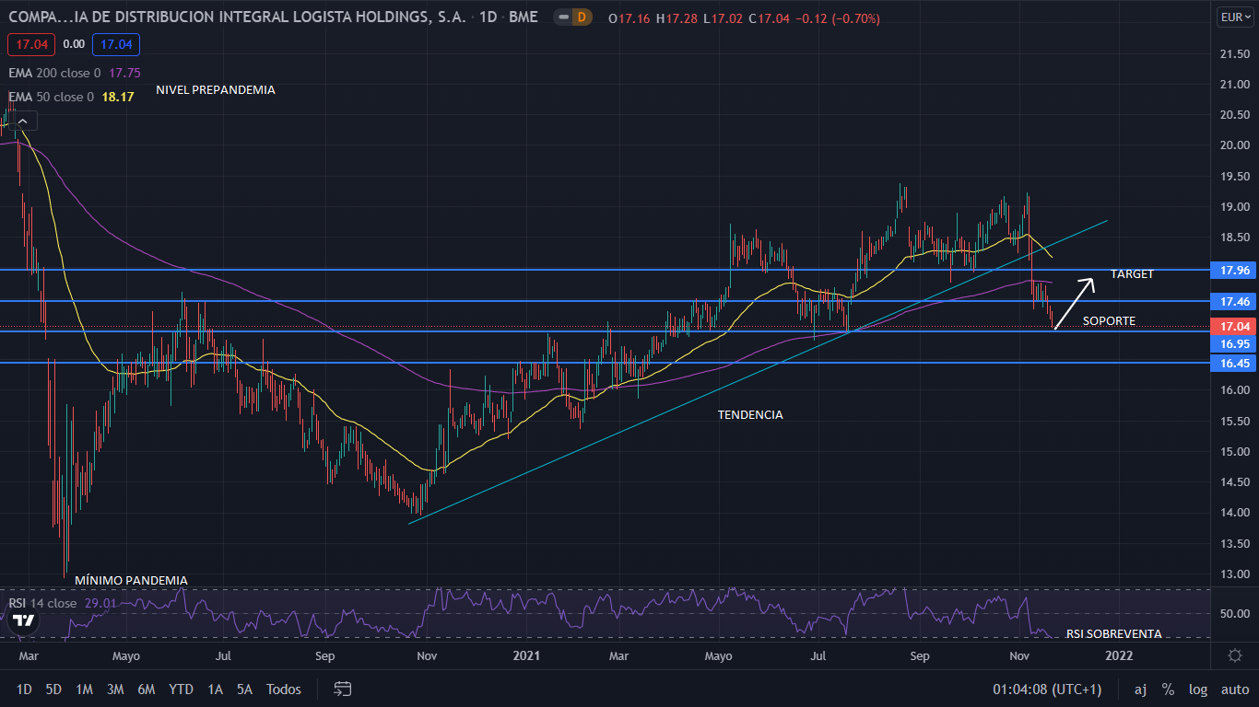Select the 17.96 horizontal line price label
Viewport: 1259px width, 707px height.
[1234, 270]
